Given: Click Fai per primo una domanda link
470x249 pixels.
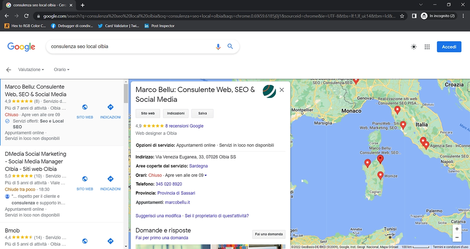Looking at the screenshot, I should [162, 238].
